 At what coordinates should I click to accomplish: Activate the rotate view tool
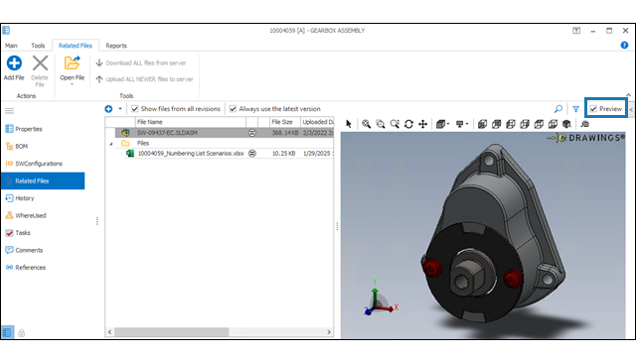[408, 124]
